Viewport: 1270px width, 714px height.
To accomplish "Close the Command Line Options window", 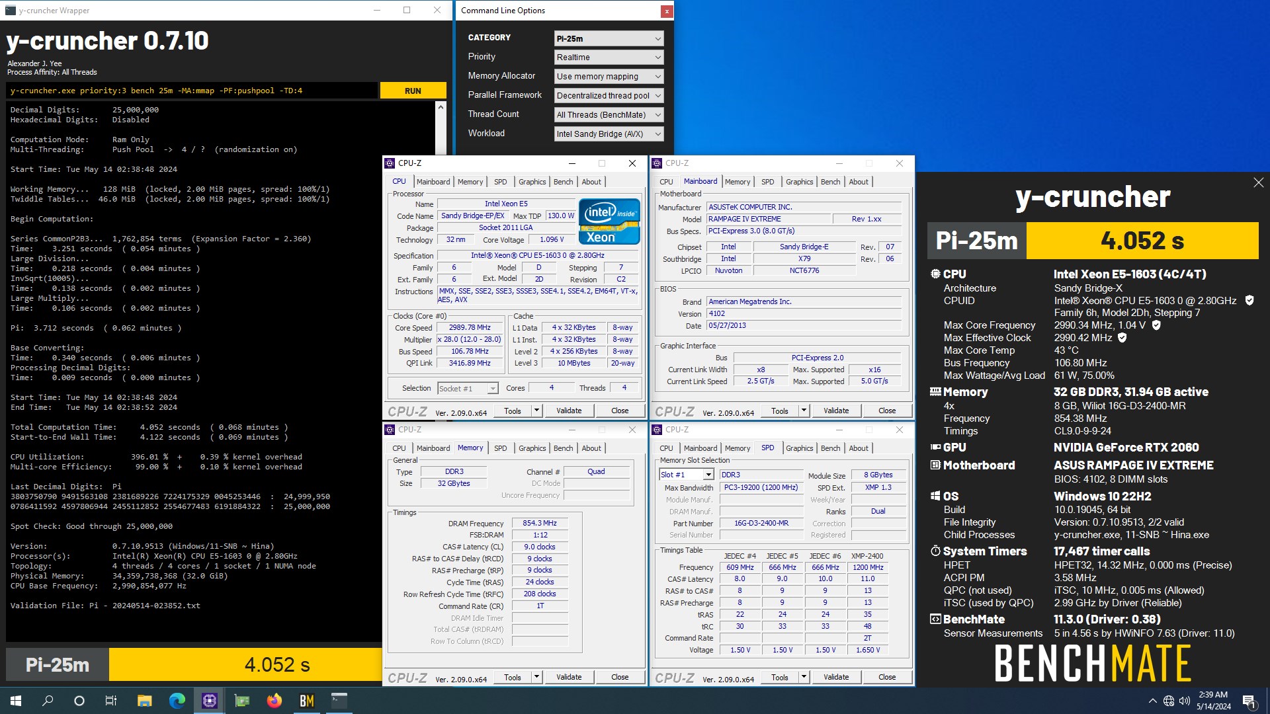I will [667, 11].
